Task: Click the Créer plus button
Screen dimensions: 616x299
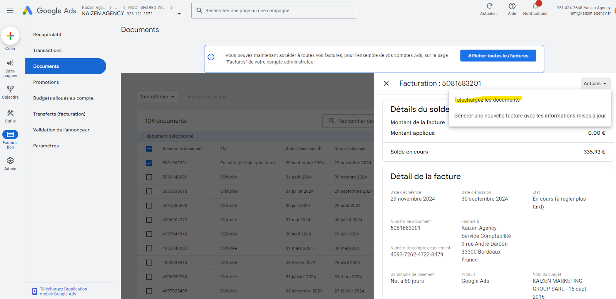Action: (x=10, y=36)
